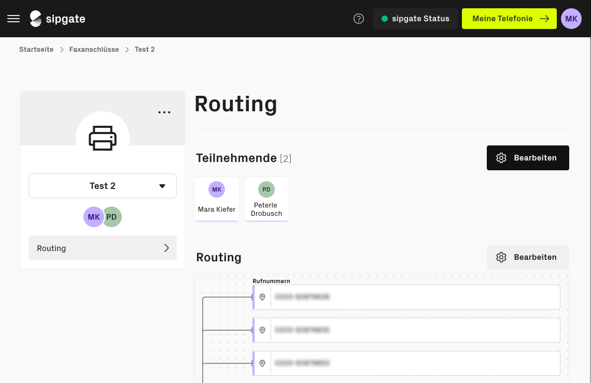Viewport: 591px width, 383px height.
Task: Click the location pin of third Rufnummer
Action: (262, 363)
